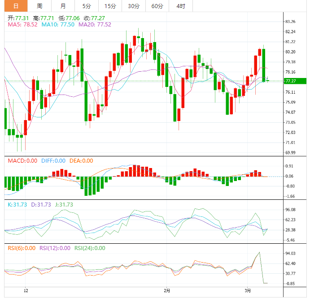This screenshot has height=302, width=310.
Task: Click the 96.08 KDJ axis label
Action: pyautogui.click(x=290, y=210)
